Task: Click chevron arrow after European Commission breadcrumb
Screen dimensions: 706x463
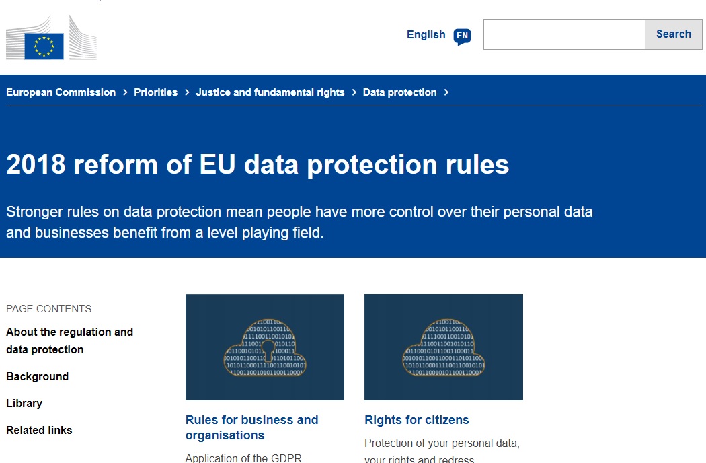Action: coord(125,92)
